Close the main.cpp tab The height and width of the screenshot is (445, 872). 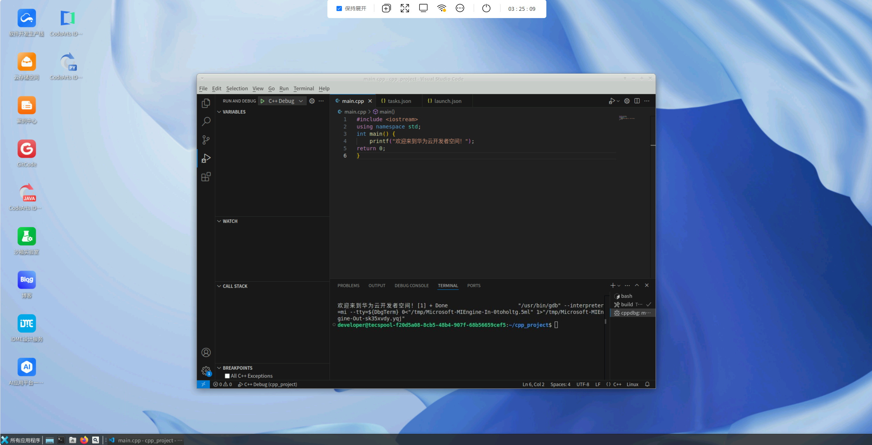point(370,101)
